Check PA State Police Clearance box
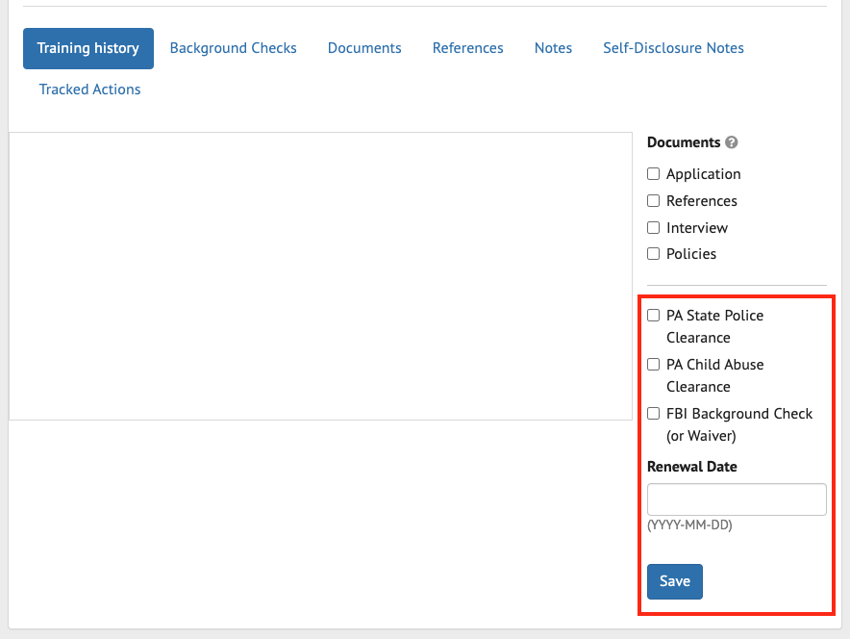Viewport: 850px width, 639px height. tap(654, 316)
